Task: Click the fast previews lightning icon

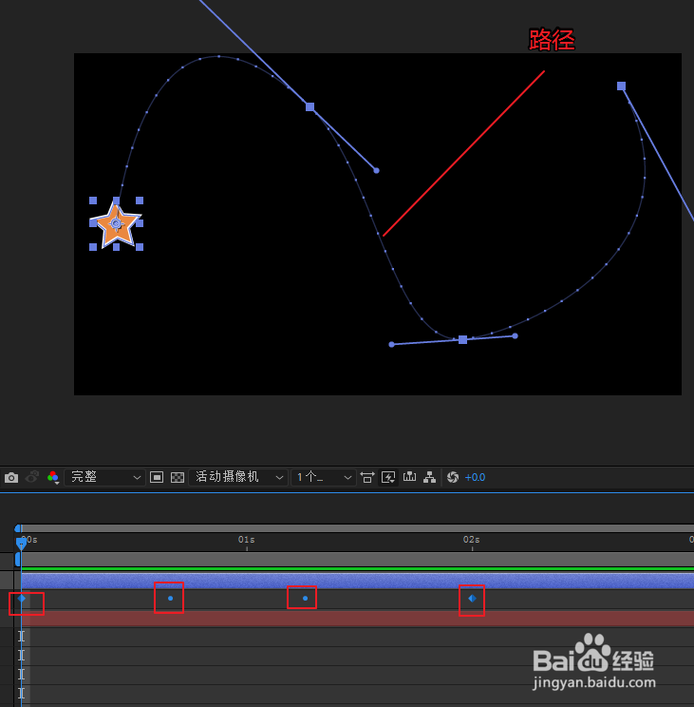Action: click(388, 477)
